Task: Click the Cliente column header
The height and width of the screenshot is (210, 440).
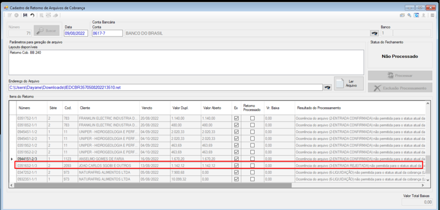Action: click(x=108, y=108)
